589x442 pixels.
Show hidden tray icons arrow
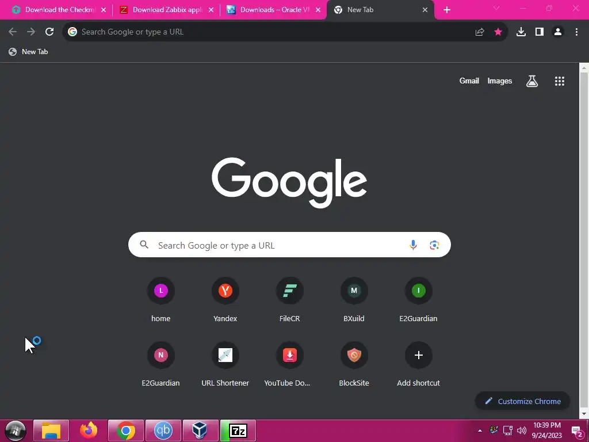480,430
